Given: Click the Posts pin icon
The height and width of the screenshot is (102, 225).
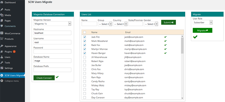Looking at the screenshot, I should tap(2, 10).
